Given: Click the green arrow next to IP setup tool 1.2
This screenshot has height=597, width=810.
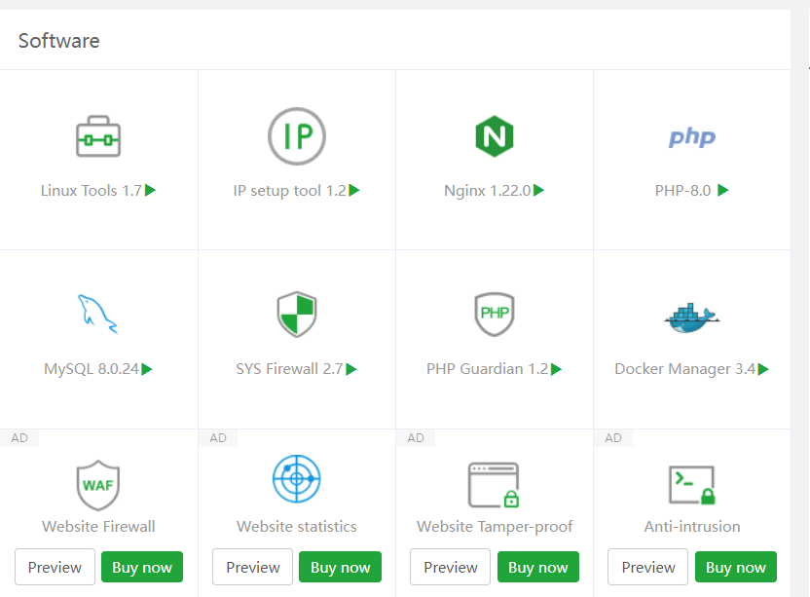Looking at the screenshot, I should click(x=354, y=190).
